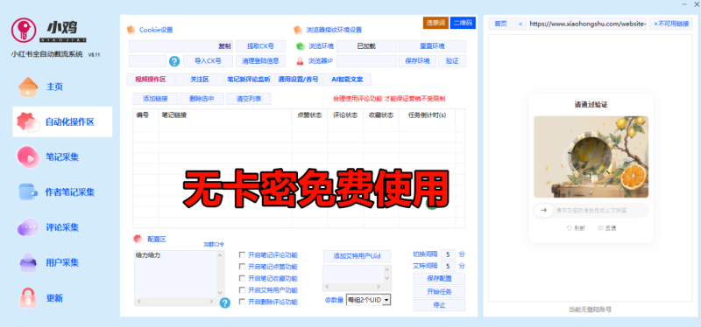
Task: Click the 删除选中 button
Action: pyautogui.click(x=202, y=99)
